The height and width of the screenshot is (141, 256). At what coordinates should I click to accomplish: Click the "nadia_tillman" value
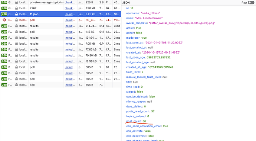(151, 13)
